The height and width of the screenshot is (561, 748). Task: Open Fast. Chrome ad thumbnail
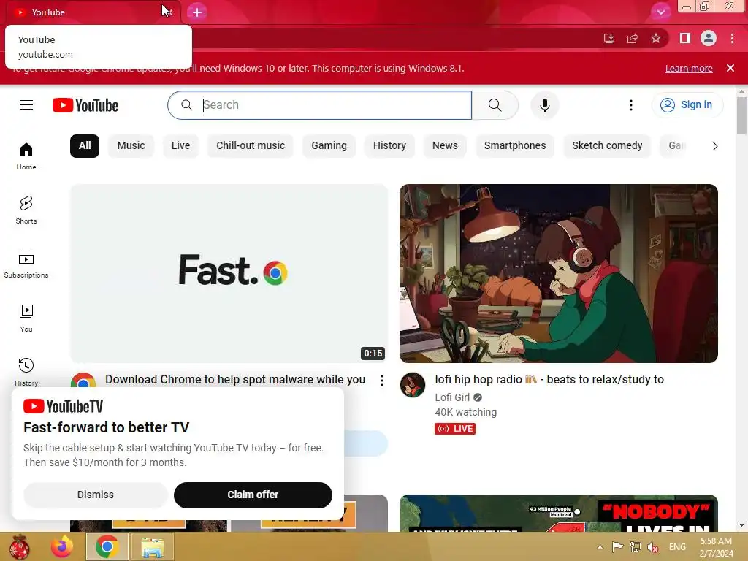pos(229,273)
